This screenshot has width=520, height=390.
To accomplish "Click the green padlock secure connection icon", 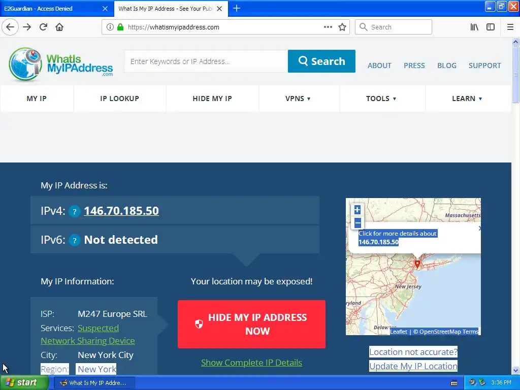I will click(120, 27).
